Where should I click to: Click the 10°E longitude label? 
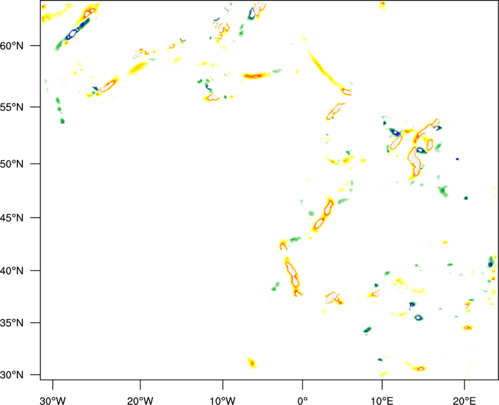[382, 401]
